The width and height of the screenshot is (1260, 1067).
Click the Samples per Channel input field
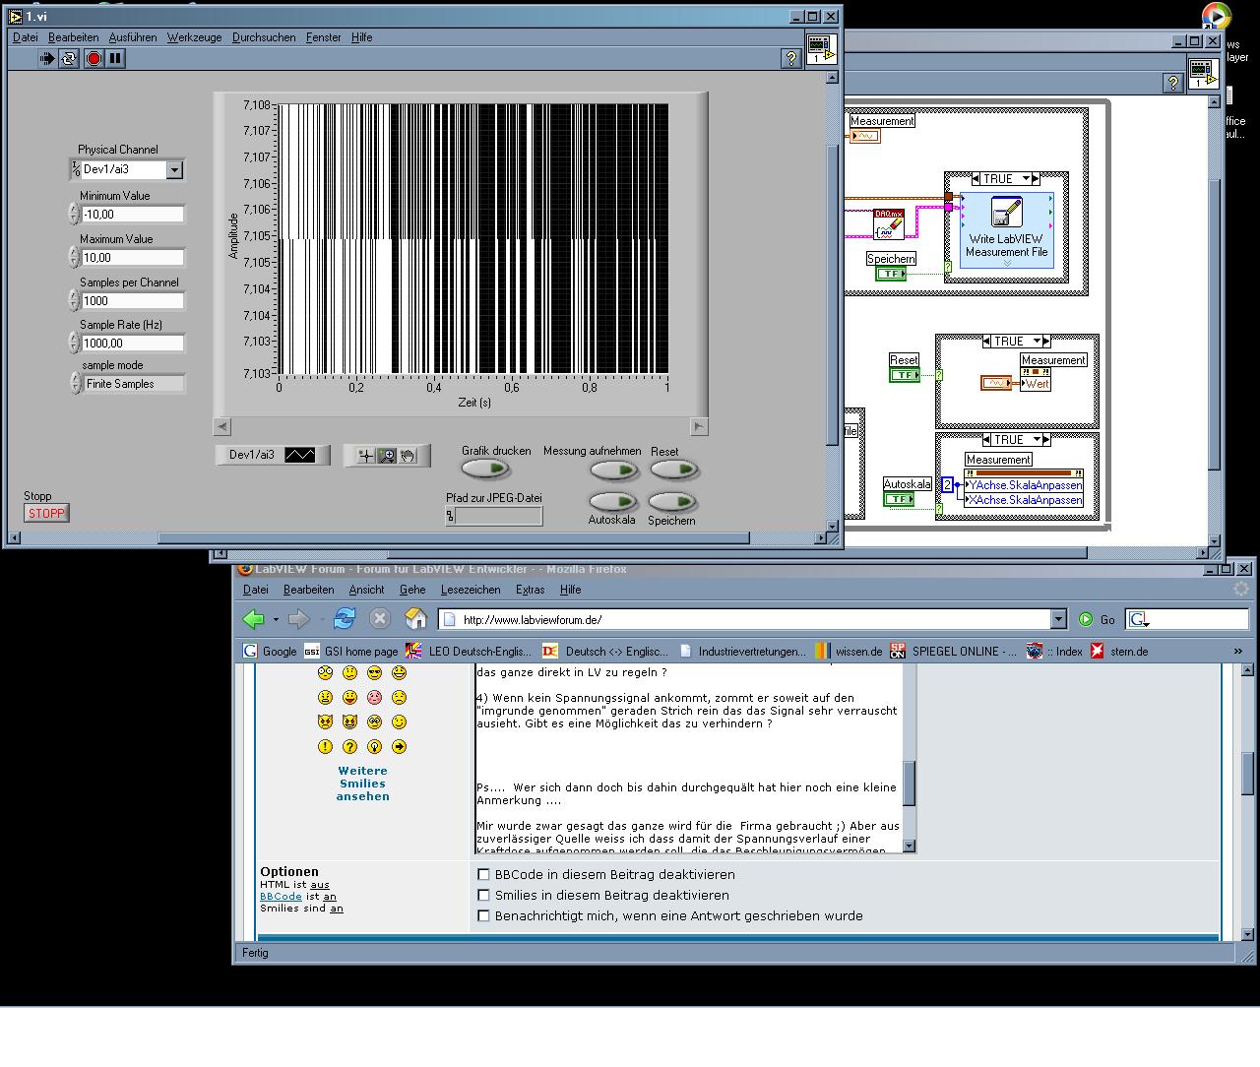[x=133, y=301]
